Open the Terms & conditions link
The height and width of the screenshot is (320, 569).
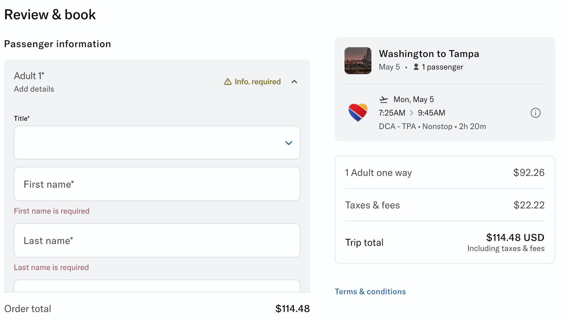point(370,292)
